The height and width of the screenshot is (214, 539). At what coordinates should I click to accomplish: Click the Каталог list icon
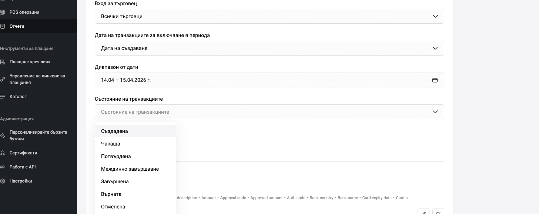click(2, 97)
